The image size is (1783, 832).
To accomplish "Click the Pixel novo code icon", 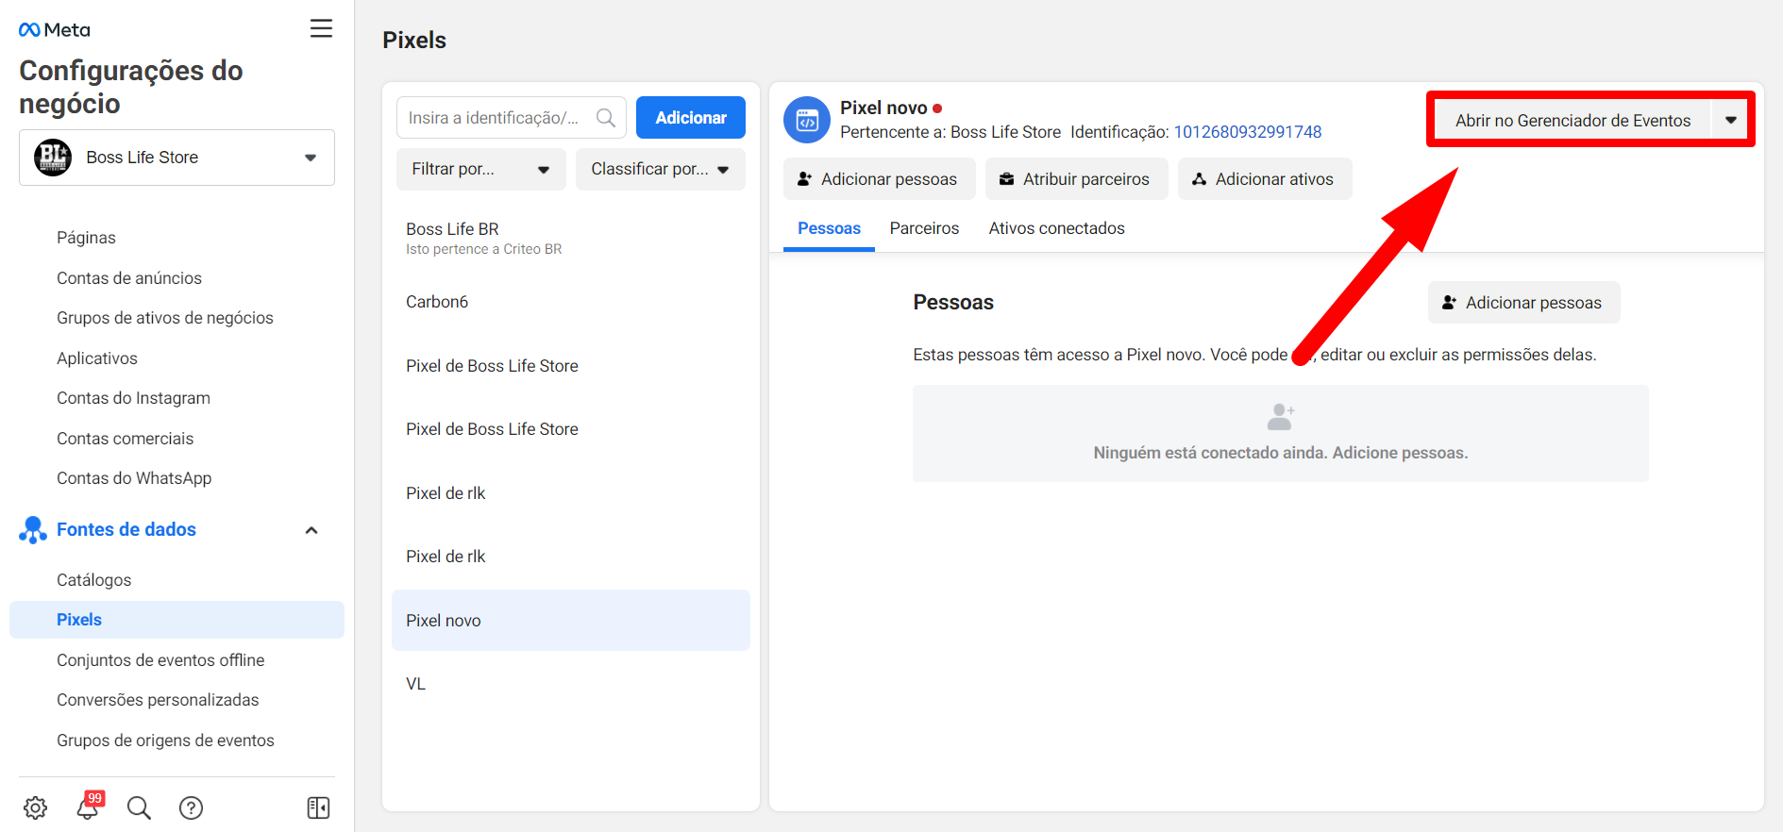I will (x=807, y=120).
